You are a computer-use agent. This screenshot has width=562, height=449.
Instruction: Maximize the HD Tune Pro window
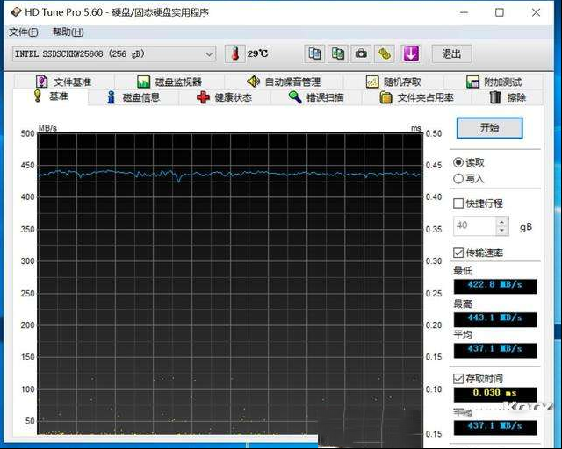click(500, 12)
